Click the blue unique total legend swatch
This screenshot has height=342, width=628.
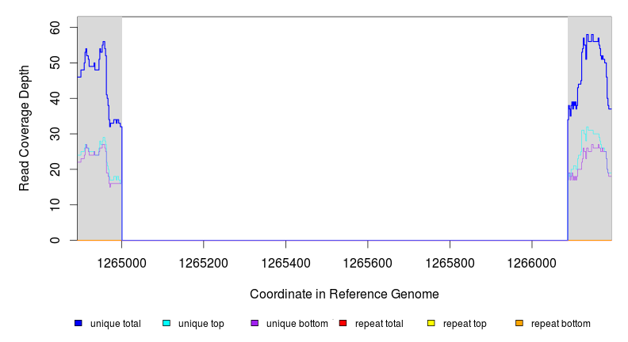[x=78, y=323]
